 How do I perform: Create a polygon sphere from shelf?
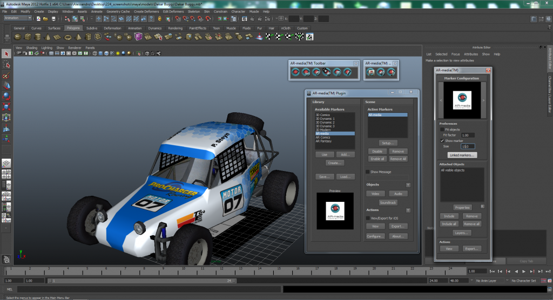[18, 37]
